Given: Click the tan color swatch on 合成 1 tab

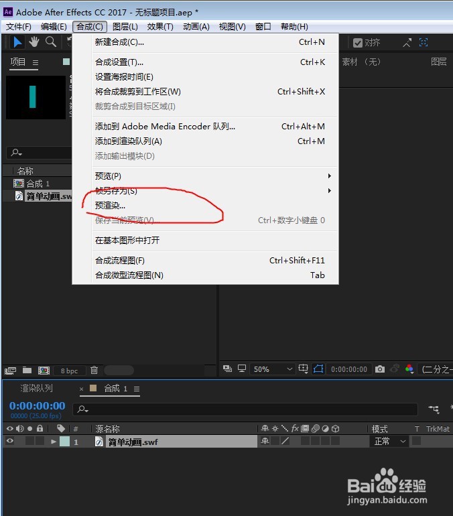Looking at the screenshot, I should pos(93,388).
